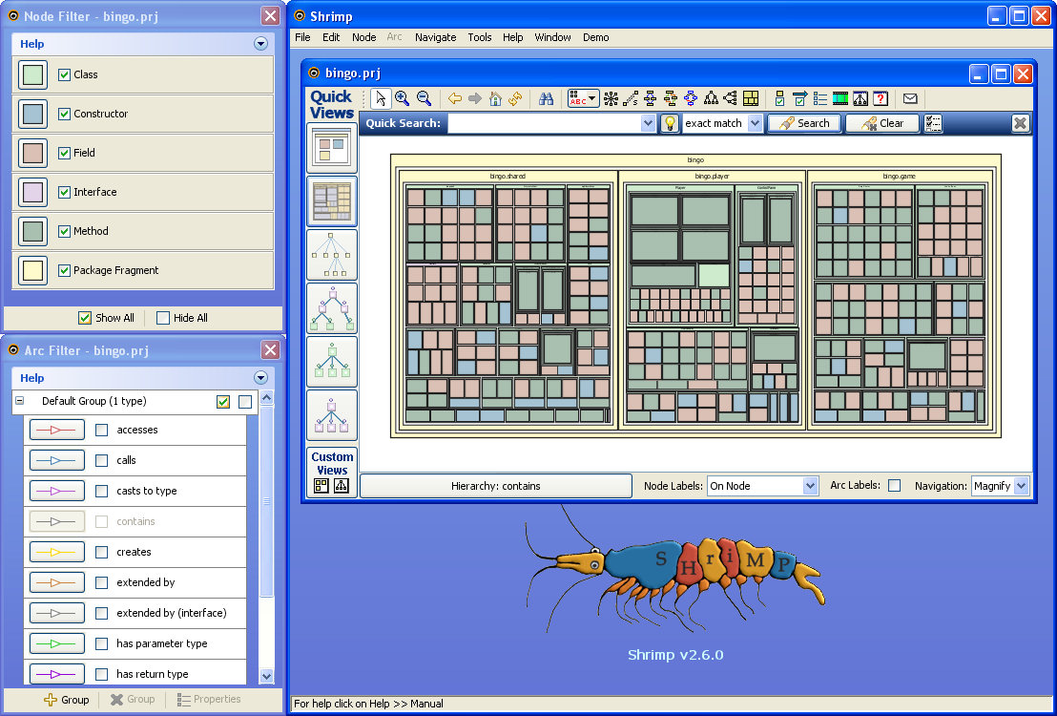Collapse the Node Filter Help panel
This screenshot has height=716, width=1057.
(x=260, y=44)
